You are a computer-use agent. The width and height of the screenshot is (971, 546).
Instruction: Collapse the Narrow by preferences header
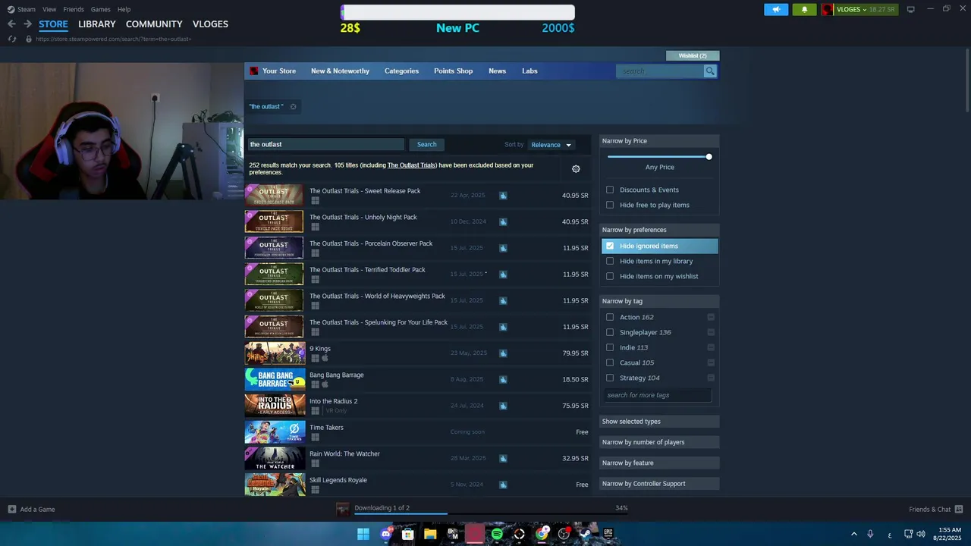pyautogui.click(x=659, y=230)
